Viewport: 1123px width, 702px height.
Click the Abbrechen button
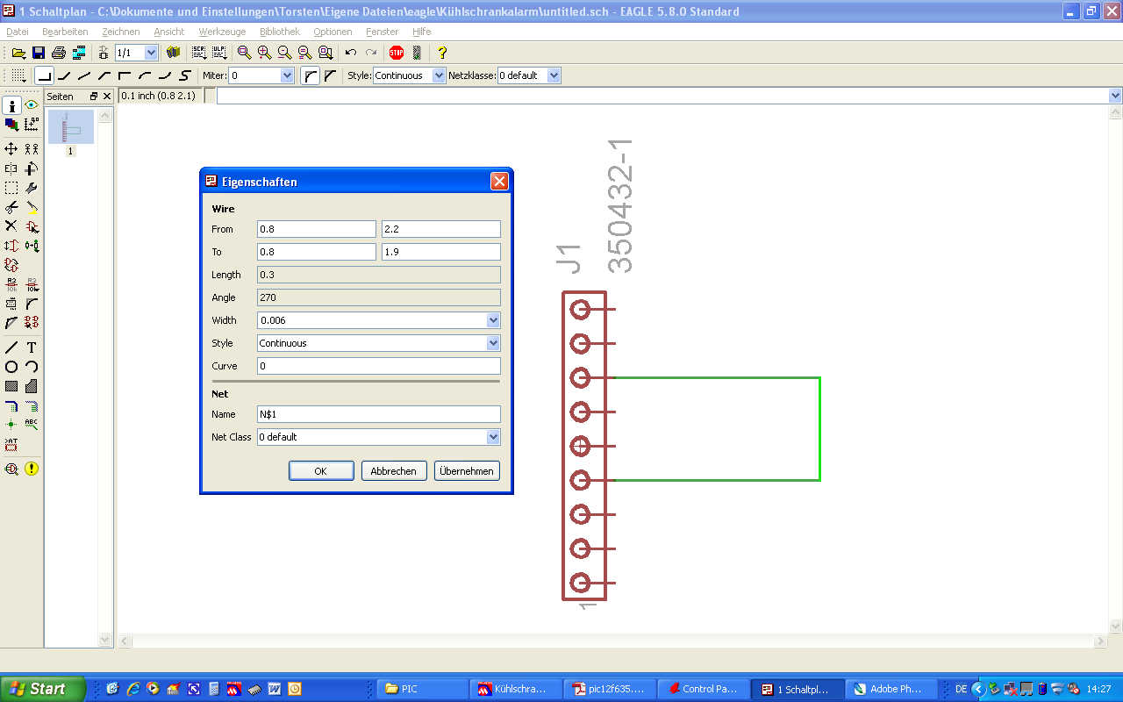(394, 471)
